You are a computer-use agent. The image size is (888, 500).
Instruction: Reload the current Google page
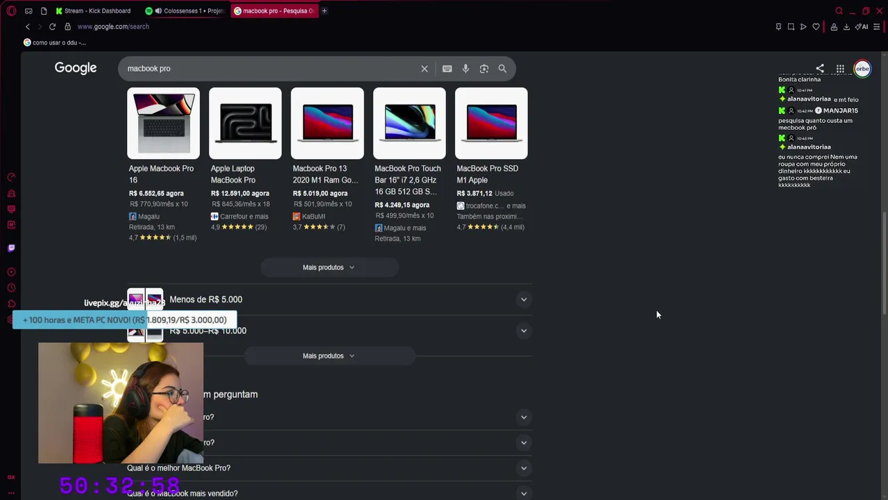(52, 26)
